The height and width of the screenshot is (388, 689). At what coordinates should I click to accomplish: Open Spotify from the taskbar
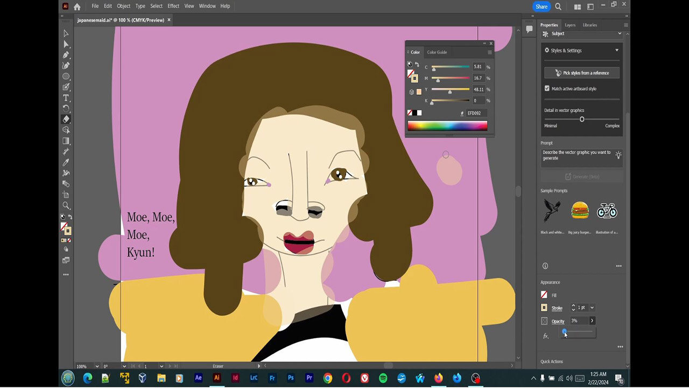(x=383, y=378)
